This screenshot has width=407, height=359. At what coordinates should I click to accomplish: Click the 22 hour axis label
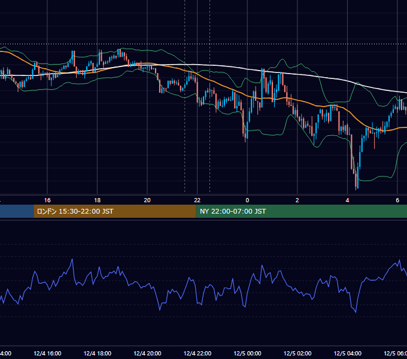pos(198,200)
